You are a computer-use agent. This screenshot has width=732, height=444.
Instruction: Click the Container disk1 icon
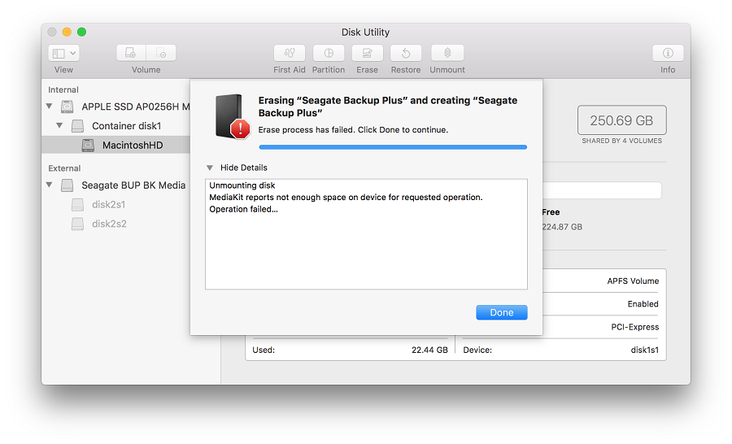pos(77,125)
